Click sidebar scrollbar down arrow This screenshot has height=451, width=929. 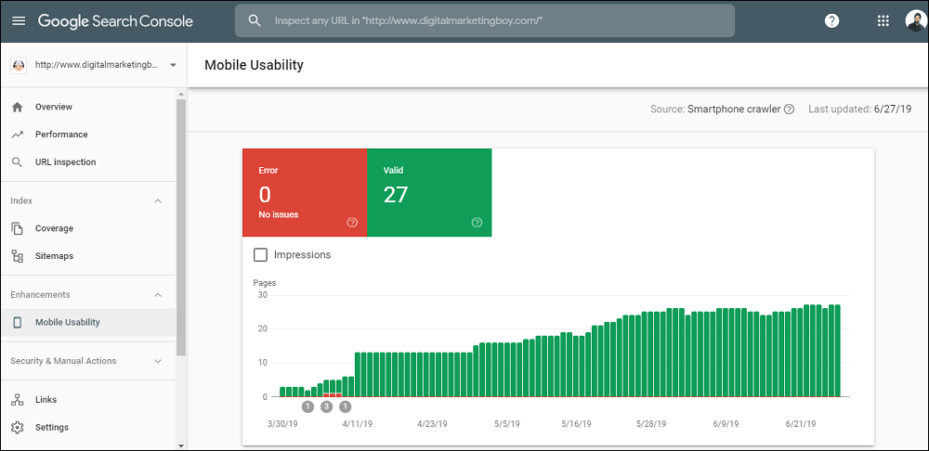click(181, 445)
